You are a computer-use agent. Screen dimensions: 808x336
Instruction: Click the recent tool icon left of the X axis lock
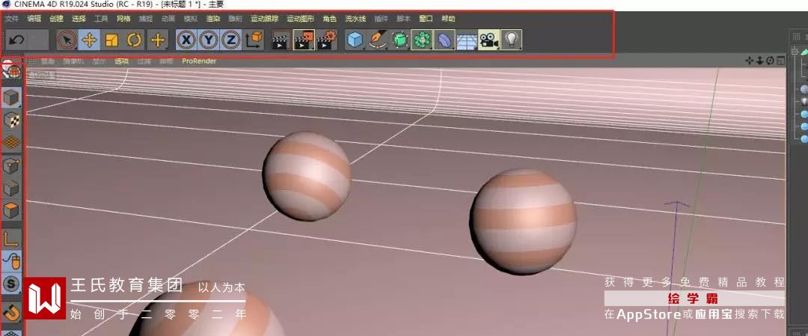[x=158, y=40]
